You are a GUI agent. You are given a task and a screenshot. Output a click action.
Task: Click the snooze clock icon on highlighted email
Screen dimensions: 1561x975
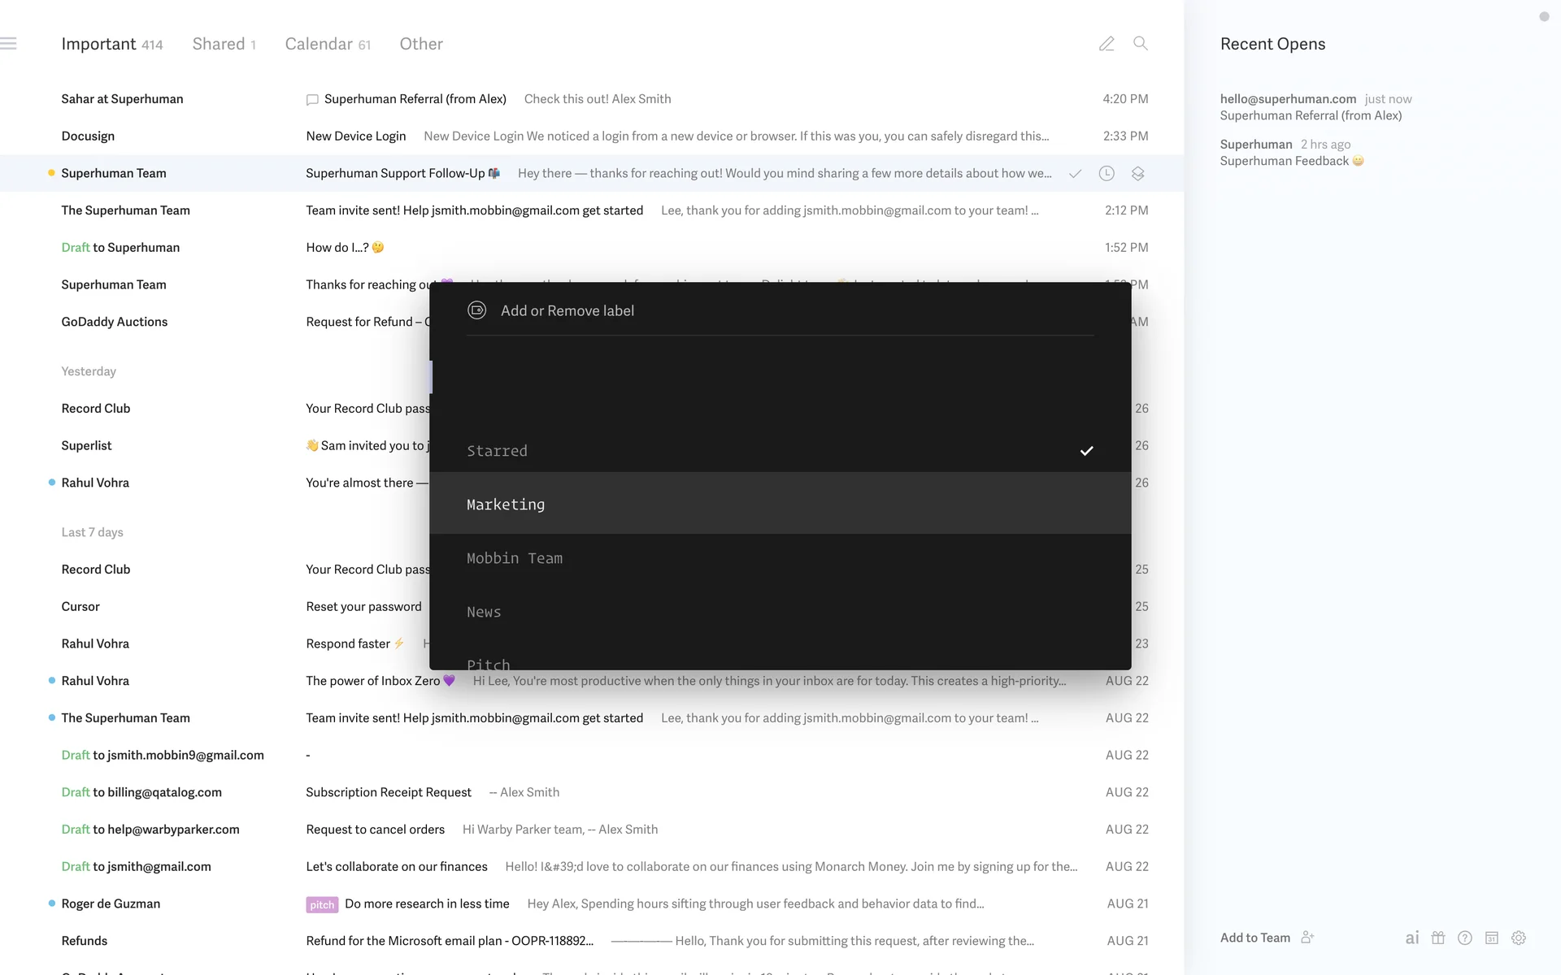point(1107,174)
